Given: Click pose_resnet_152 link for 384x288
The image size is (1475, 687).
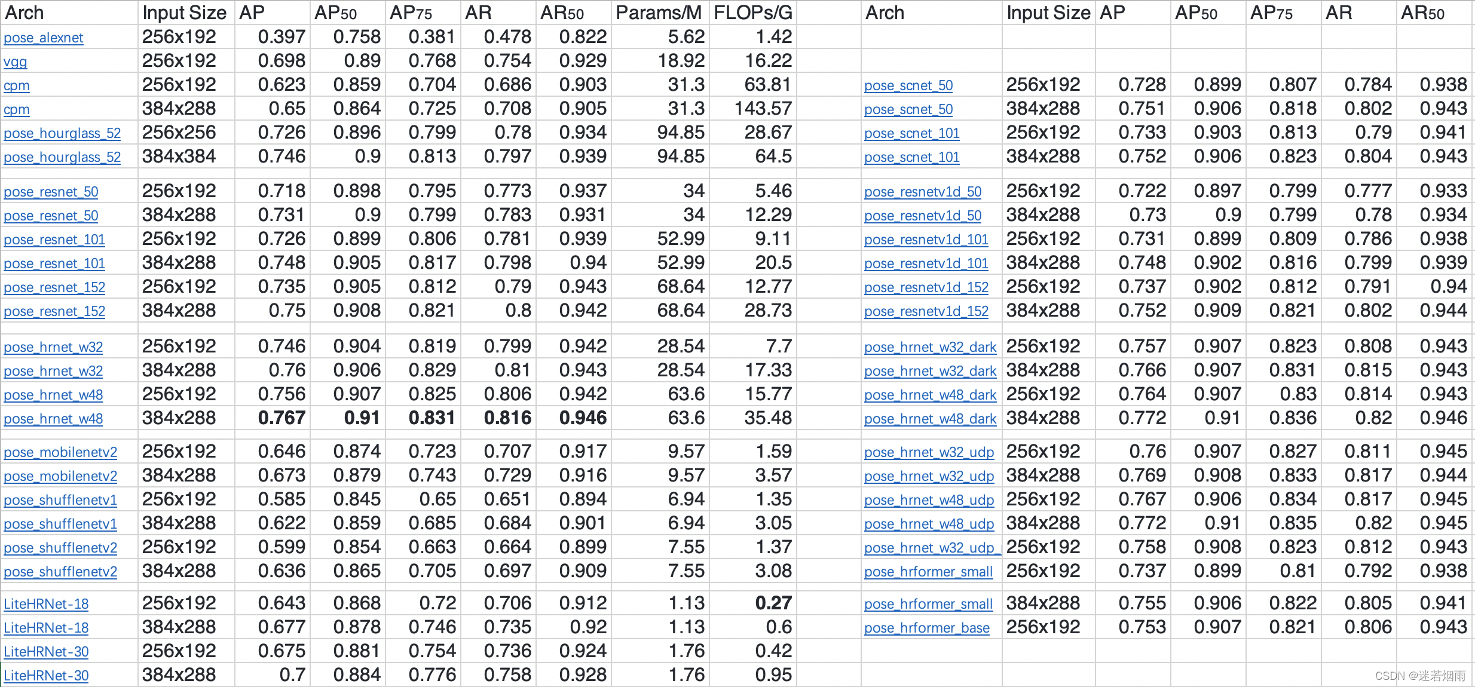Looking at the screenshot, I should coord(54,311).
